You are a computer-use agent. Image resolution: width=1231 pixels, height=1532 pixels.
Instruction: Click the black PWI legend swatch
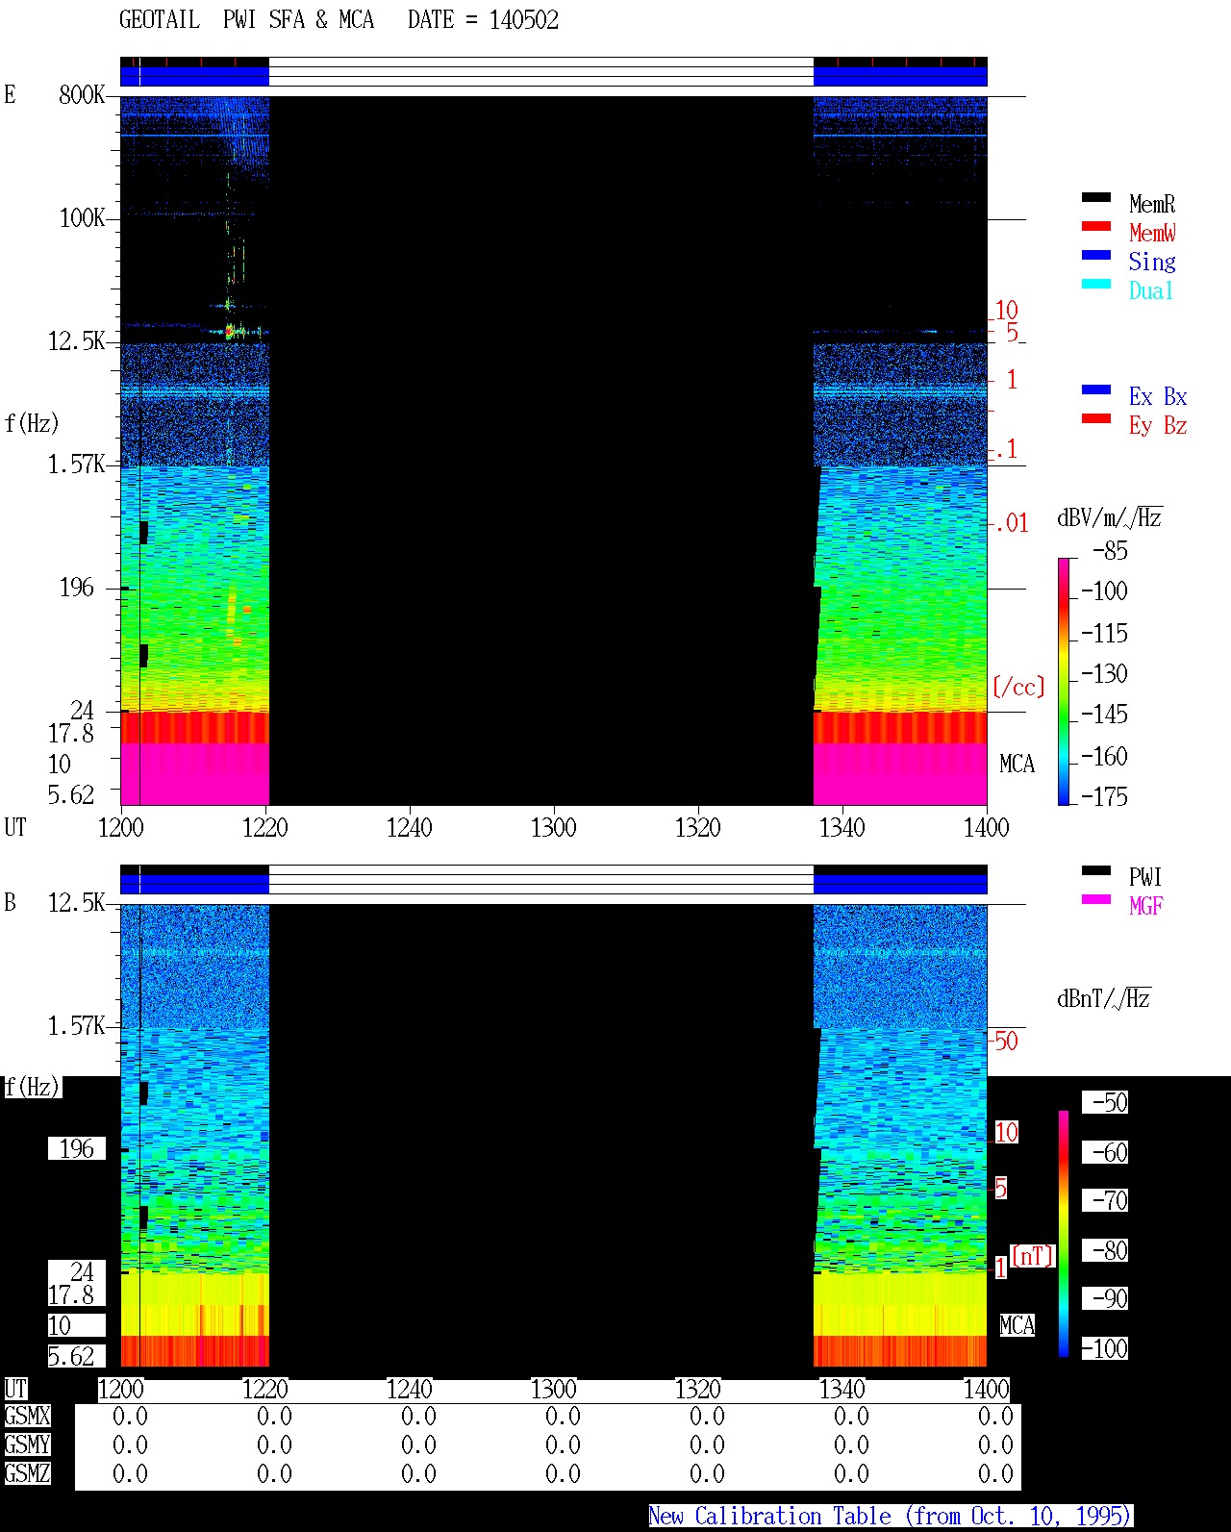[x=1095, y=870]
